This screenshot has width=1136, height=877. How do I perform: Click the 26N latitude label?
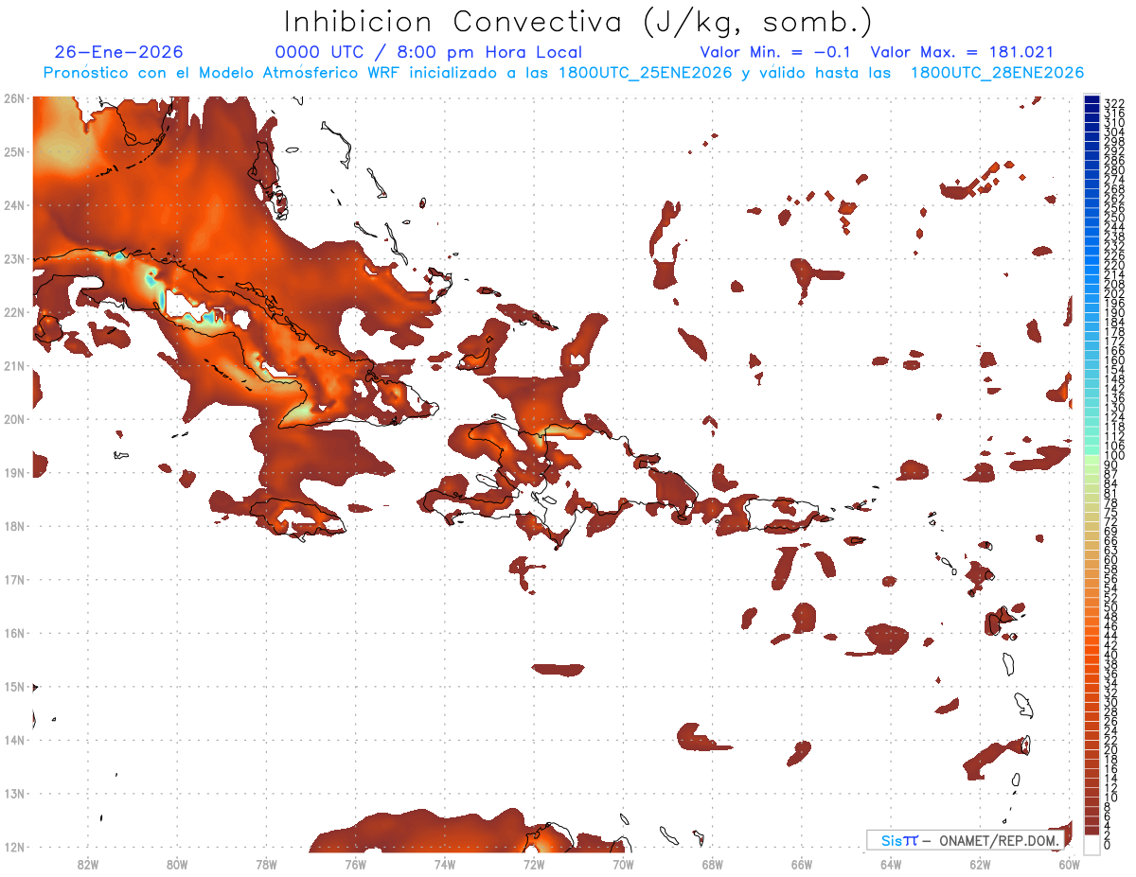[x=13, y=98]
